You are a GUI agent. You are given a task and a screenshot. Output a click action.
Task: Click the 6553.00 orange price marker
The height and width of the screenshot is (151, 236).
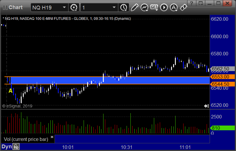pyautogui.click(x=222, y=77)
